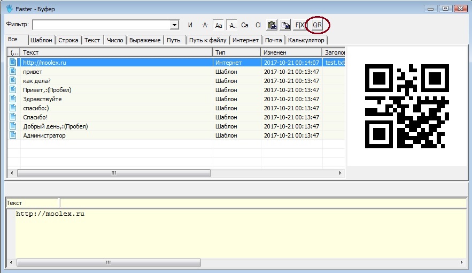This screenshot has width=472, height=273.
Task: Focus the Фильтр text field
Action: point(102,25)
